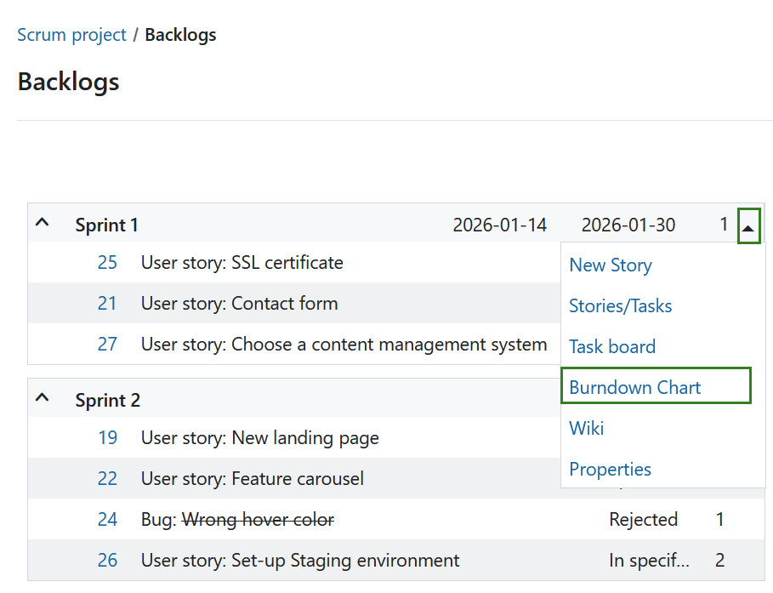Collapse the Sprint 1 backlog chevron
Screen dimensions: 773x593
click(x=43, y=224)
